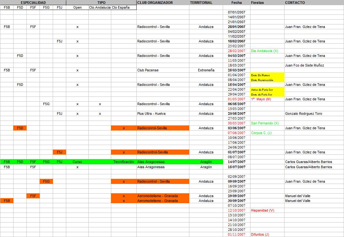Click the CLUB ORGANIZADOR column header
Image resolution: width=344 pixels, height=237 pixels.
click(x=155, y=3)
